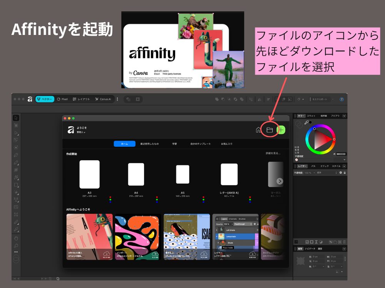This screenshot has width=385, height=288.
Task: Click the green plus new document button
Action: coord(281,130)
